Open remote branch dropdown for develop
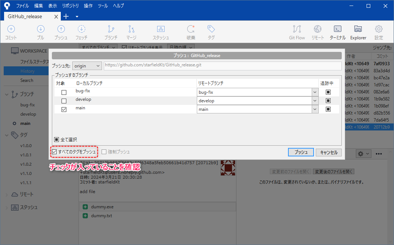The height and width of the screenshot is (245, 394). [315, 101]
